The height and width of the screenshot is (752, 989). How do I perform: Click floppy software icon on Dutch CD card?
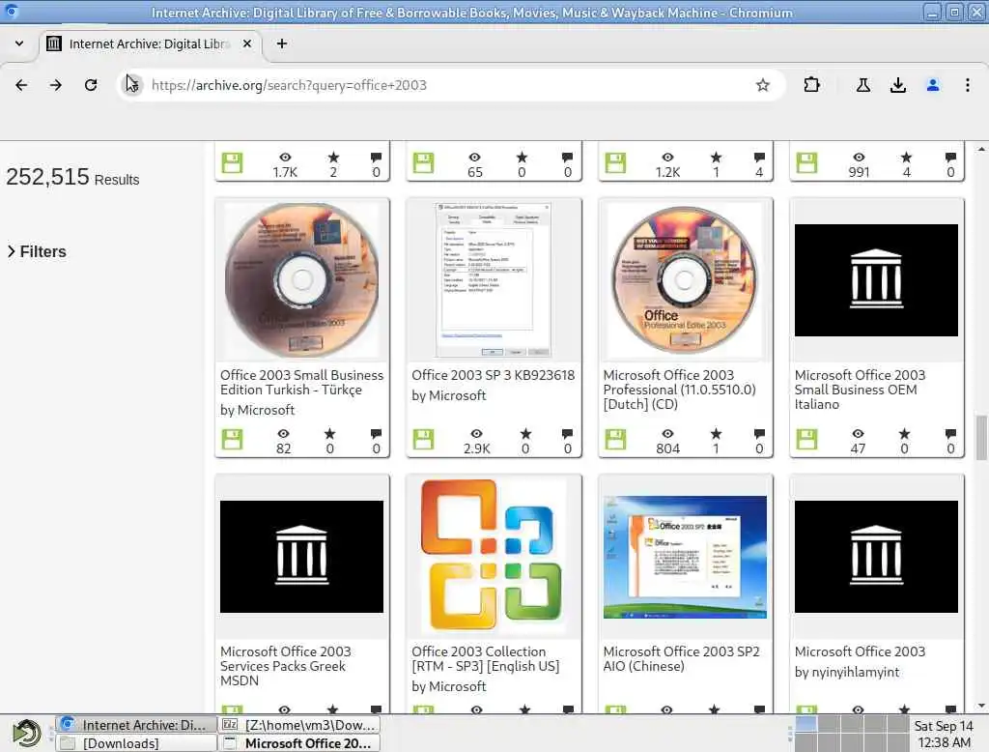[x=615, y=439]
